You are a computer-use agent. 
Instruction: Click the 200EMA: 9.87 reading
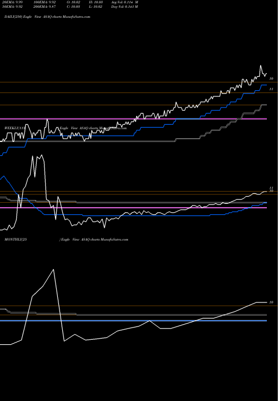click(44, 7)
